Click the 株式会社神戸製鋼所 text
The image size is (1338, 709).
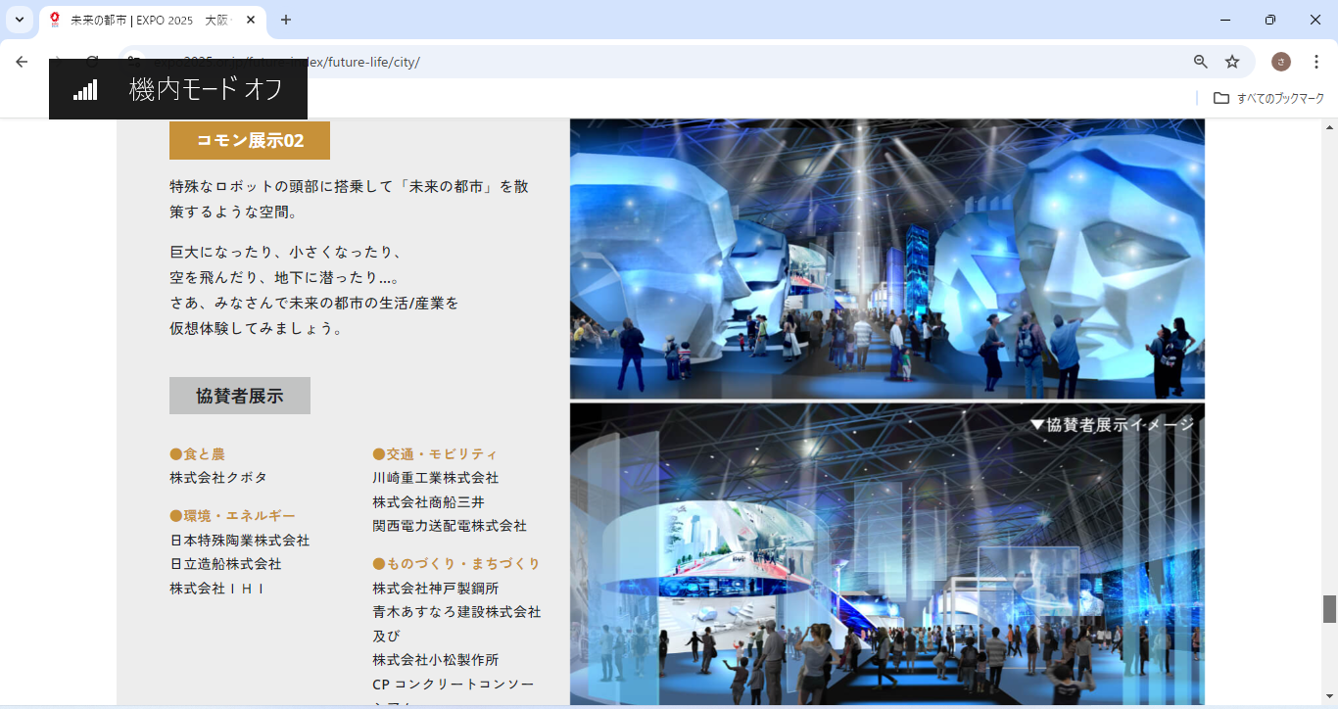tap(436, 589)
